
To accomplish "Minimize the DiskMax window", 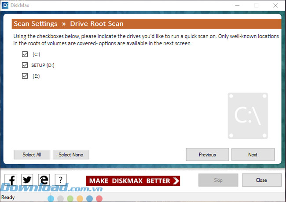I will 237,5.
